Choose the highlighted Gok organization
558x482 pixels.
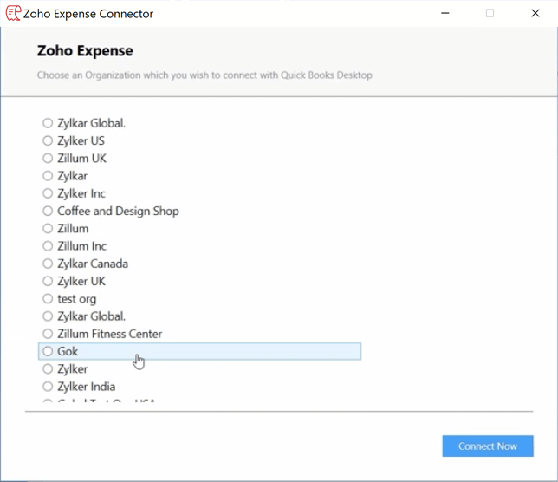[x=49, y=351]
